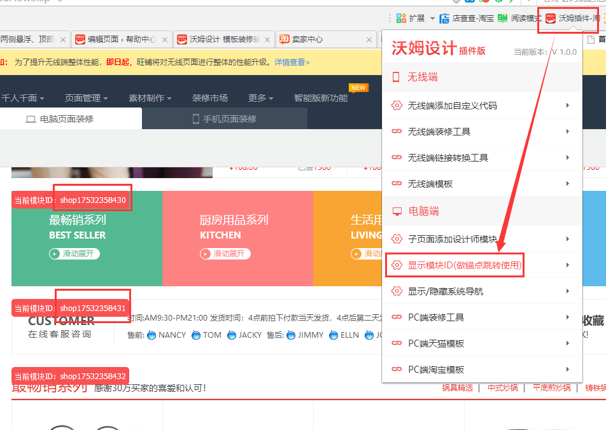Click the monitor icon in 电脑页面装修

tap(31, 119)
